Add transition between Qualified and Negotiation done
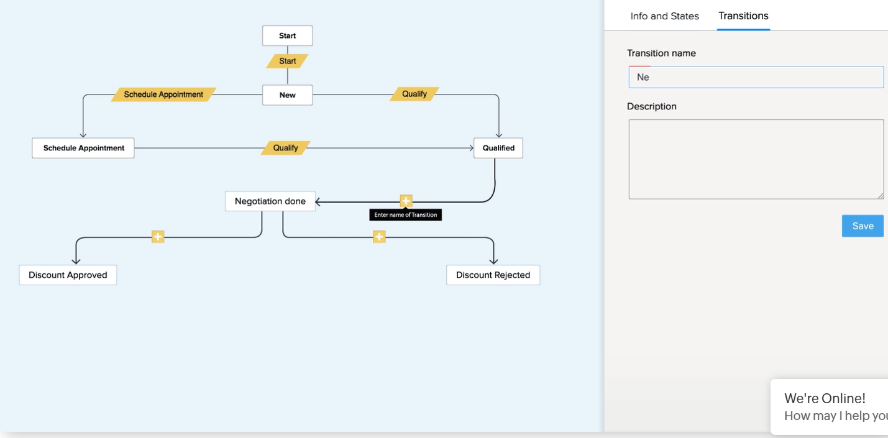 (406, 201)
